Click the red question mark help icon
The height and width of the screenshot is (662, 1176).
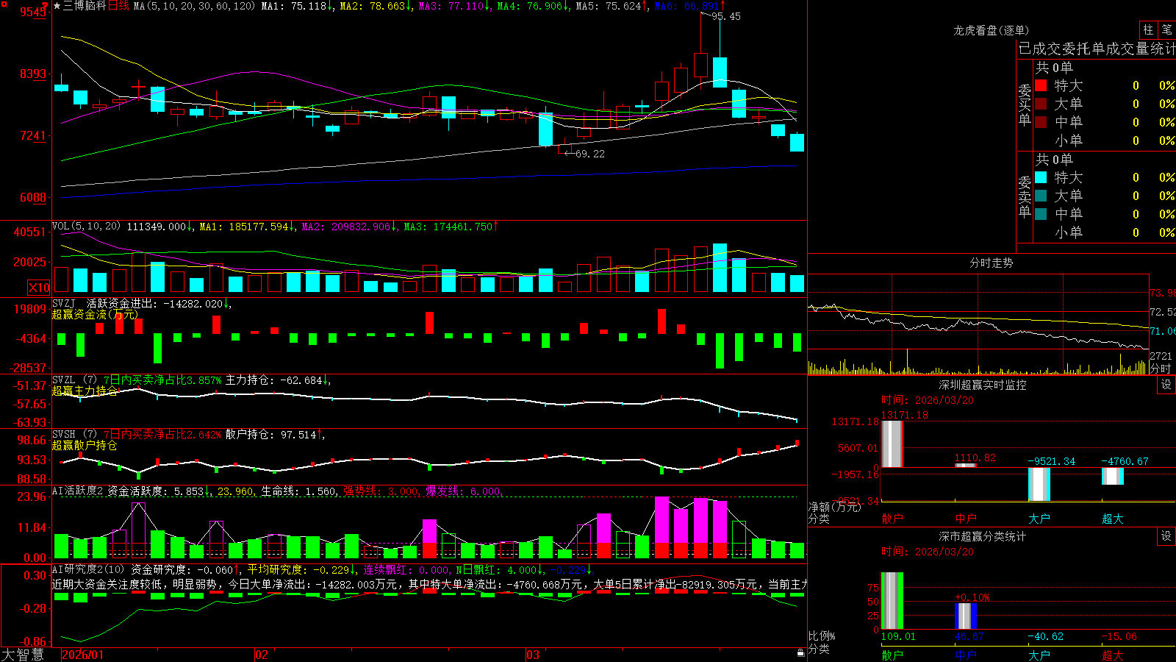tap(46, 7)
